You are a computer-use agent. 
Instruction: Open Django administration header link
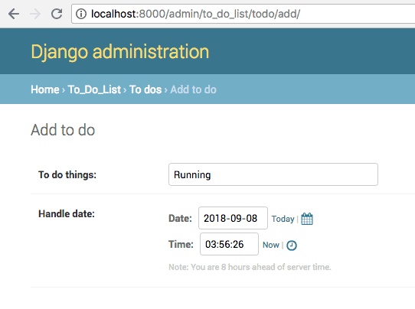pos(120,51)
